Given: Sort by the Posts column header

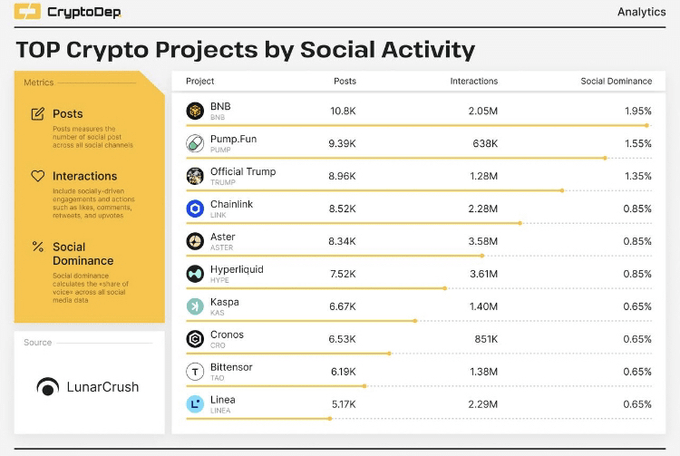Looking at the screenshot, I should coord(345,81).
